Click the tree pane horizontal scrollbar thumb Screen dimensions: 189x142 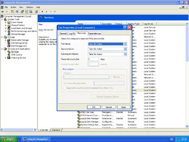coord(18,130)
